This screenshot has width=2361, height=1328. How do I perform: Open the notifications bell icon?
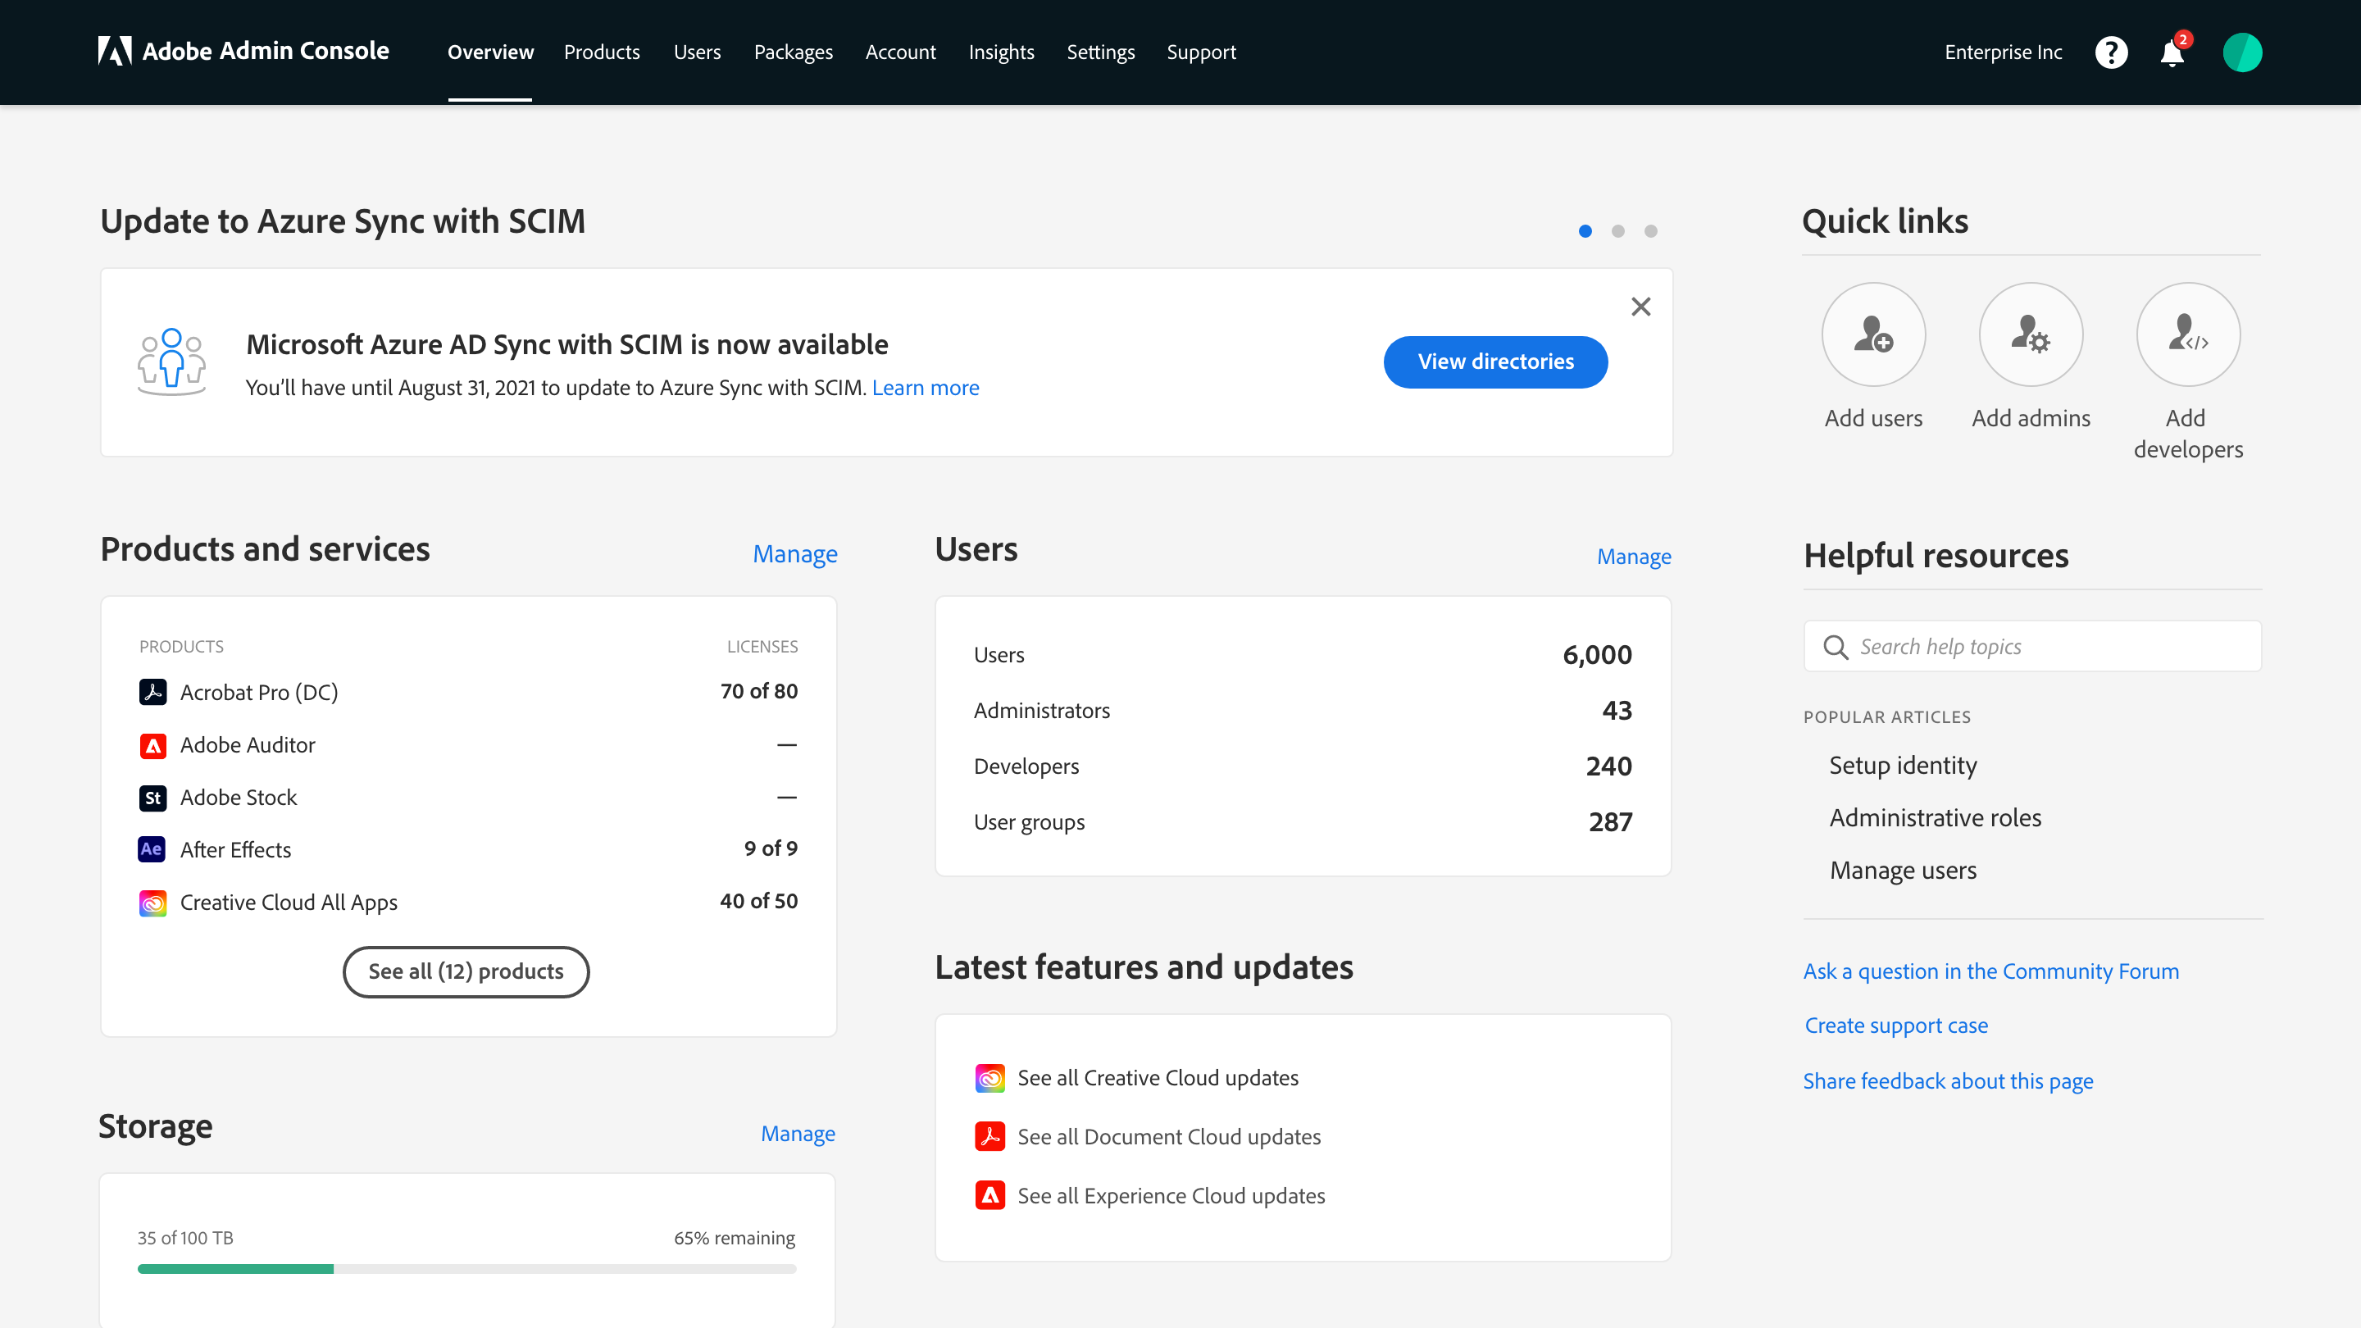pyautogui.click(x=2172, y=52)
